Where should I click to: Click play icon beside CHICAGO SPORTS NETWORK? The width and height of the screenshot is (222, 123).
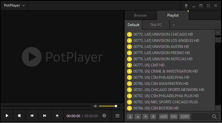point(129,90)
